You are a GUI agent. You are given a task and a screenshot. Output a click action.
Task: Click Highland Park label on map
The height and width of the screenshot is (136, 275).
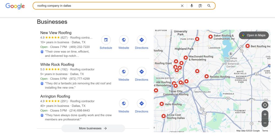(x=184, y=49)
